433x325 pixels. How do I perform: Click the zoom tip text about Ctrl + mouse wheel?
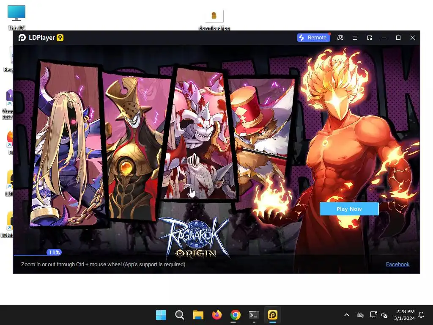(x=103, y=264)
